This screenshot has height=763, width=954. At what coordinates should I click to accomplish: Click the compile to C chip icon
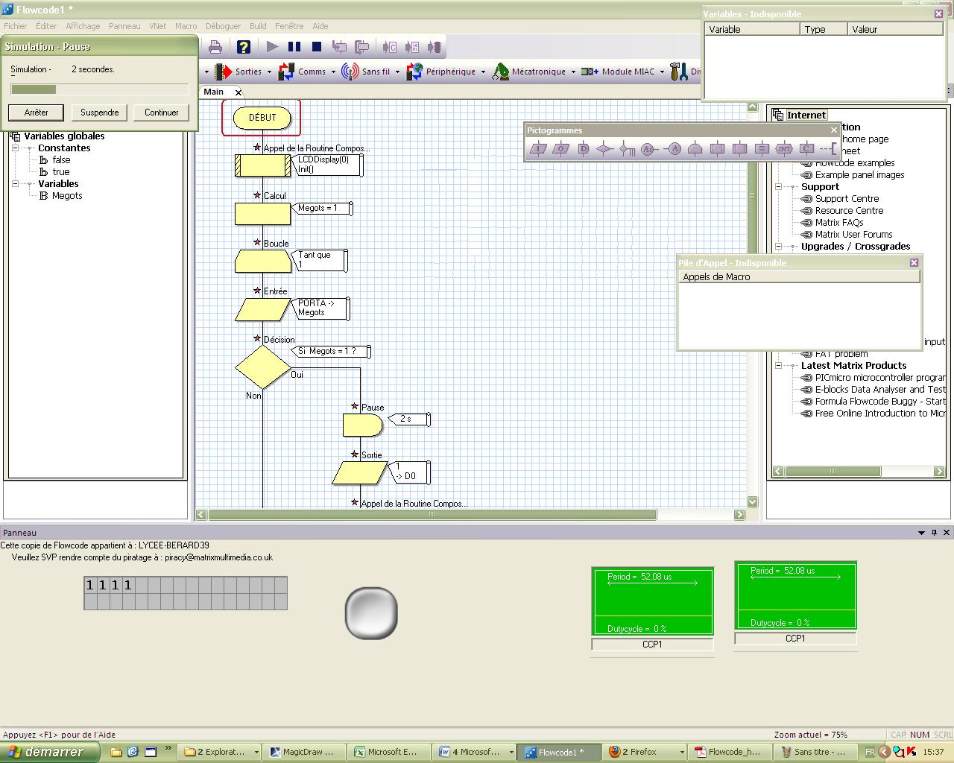[389, 47]
